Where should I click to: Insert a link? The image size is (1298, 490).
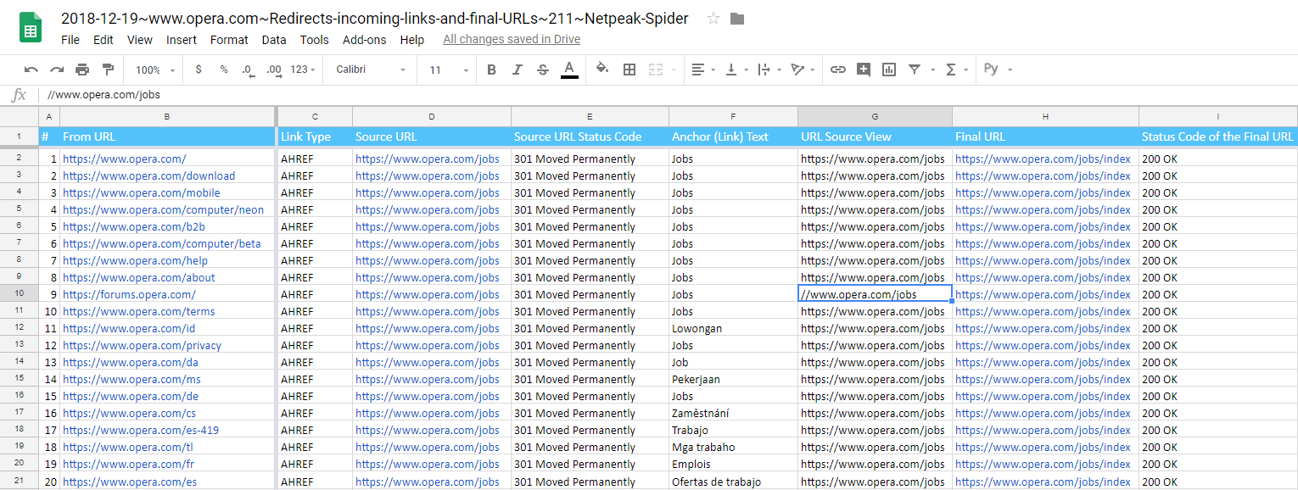838,70
